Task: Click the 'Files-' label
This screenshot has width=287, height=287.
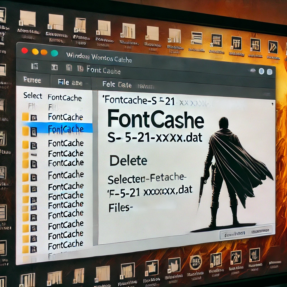Action: (x=121, y=208)
